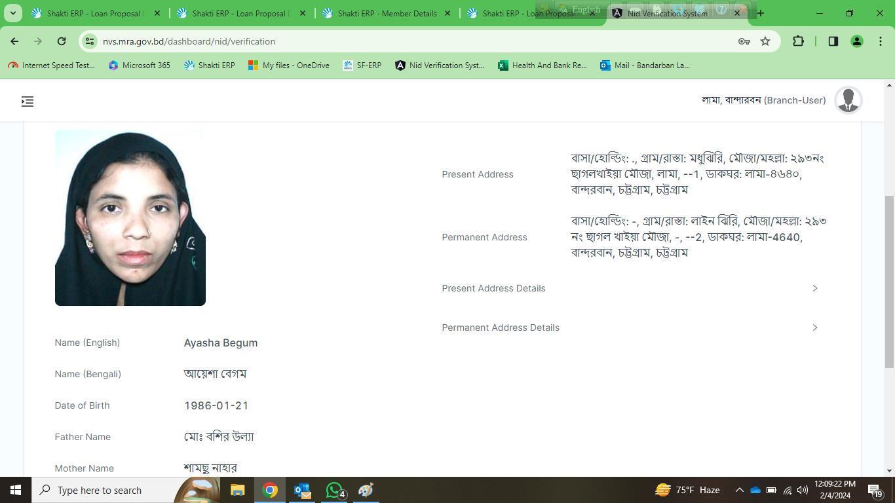This screenshot has height=503, width=895.
Task: Open the weather widget 75°F Haze
Action: pos(688,490)
